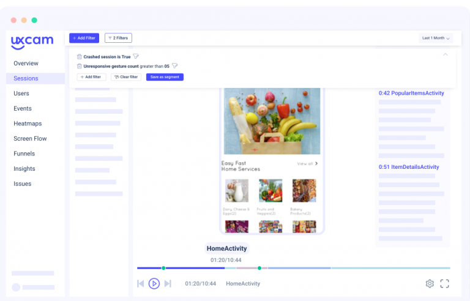This screenshot has width=470, height=301.
Task: Click 01:20/10:44 time beside playback controls
Action: (200, 284)
